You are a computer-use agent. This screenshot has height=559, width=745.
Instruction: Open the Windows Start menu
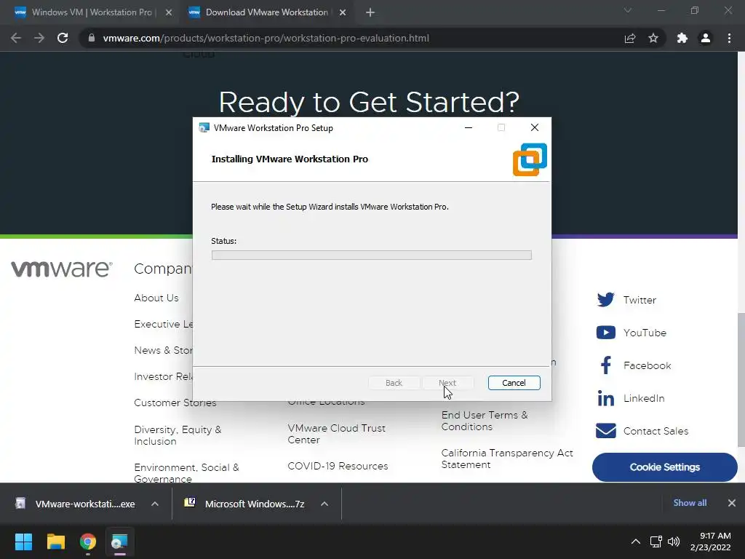[23, 542]
